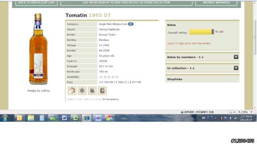Click cask number 20938
This screenshot has height=144, width=257.
click(x=103, y=61)
